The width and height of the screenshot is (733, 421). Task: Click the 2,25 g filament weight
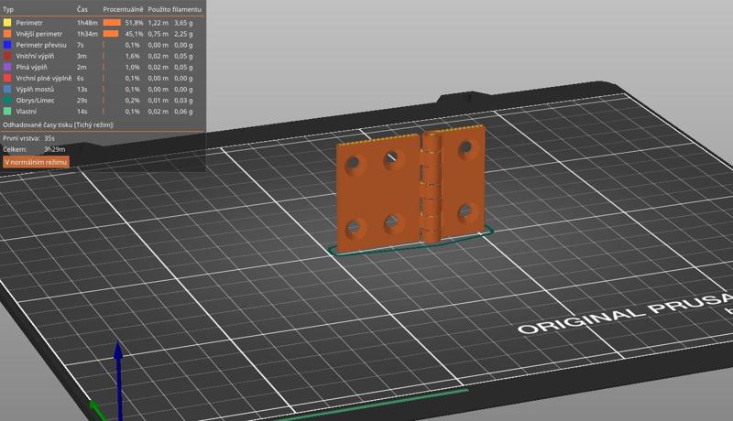183,34
